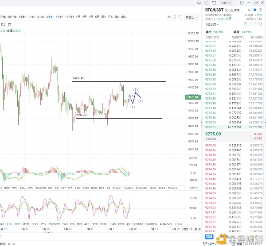Switch chart to 月K monthly candles
Viewport: 266px width, 246px height.
[x=110, y=17]
